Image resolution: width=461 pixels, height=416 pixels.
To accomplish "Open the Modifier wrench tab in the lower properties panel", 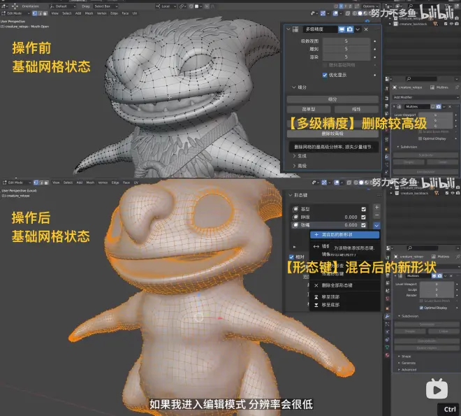I will pos(388,316).
